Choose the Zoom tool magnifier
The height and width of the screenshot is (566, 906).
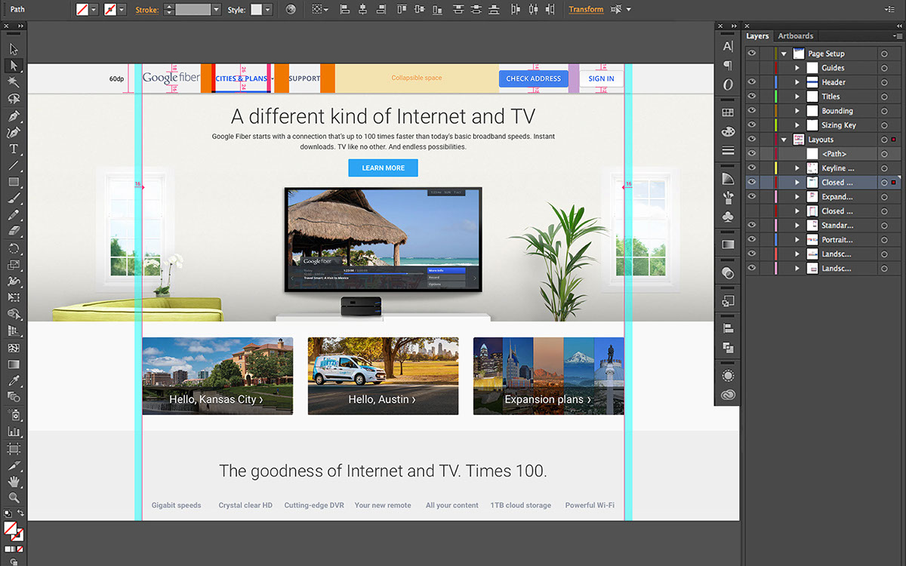[x=14, y=497]
